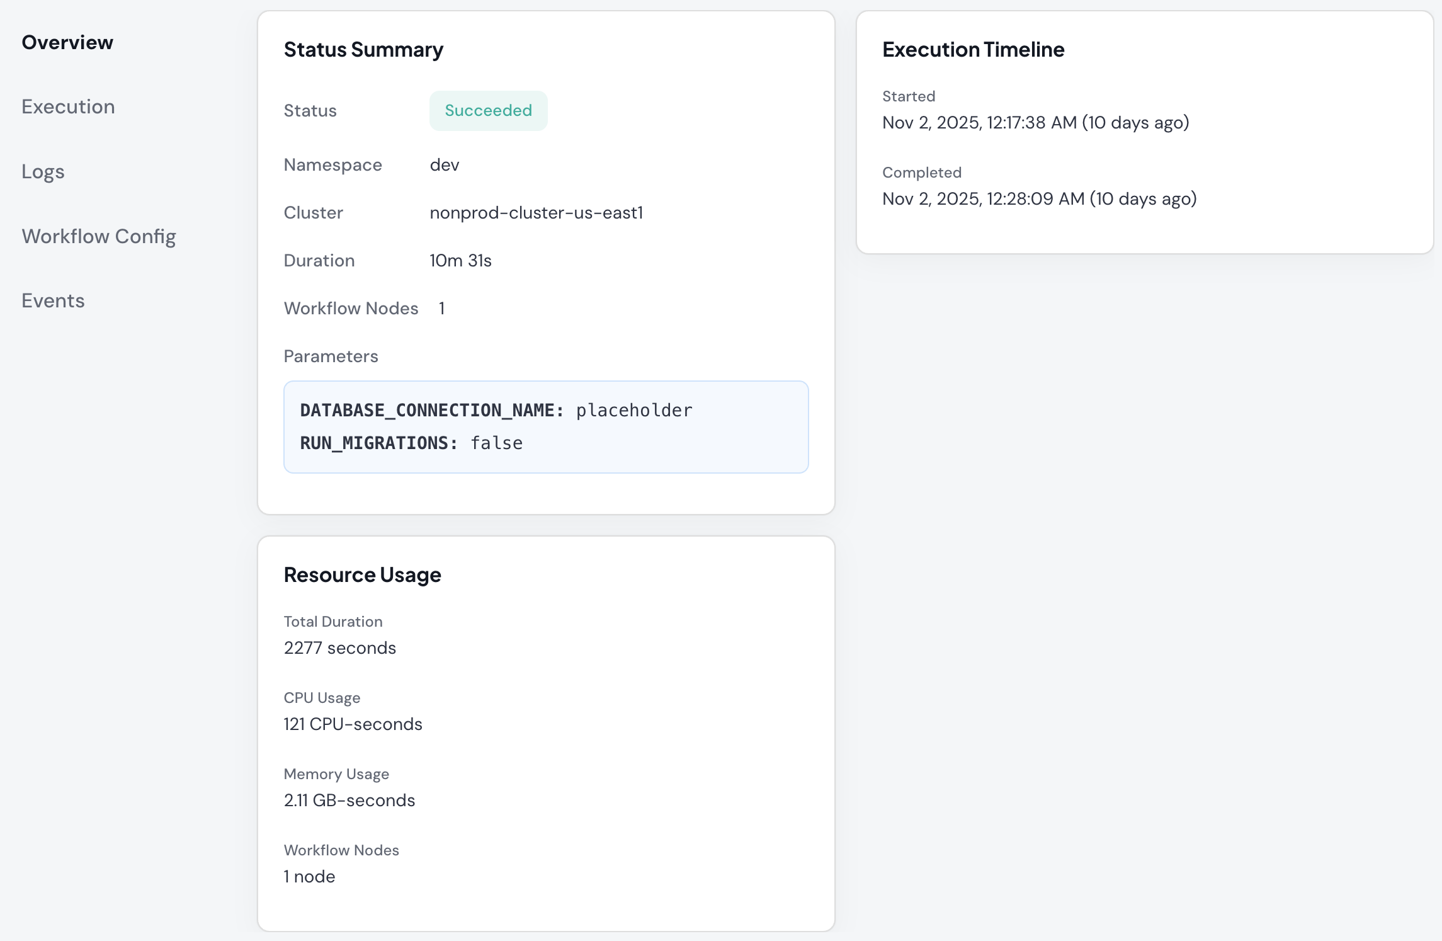Select the Events sidebar item
Viewport: 1442px width, 941px height.
(53, 300)
